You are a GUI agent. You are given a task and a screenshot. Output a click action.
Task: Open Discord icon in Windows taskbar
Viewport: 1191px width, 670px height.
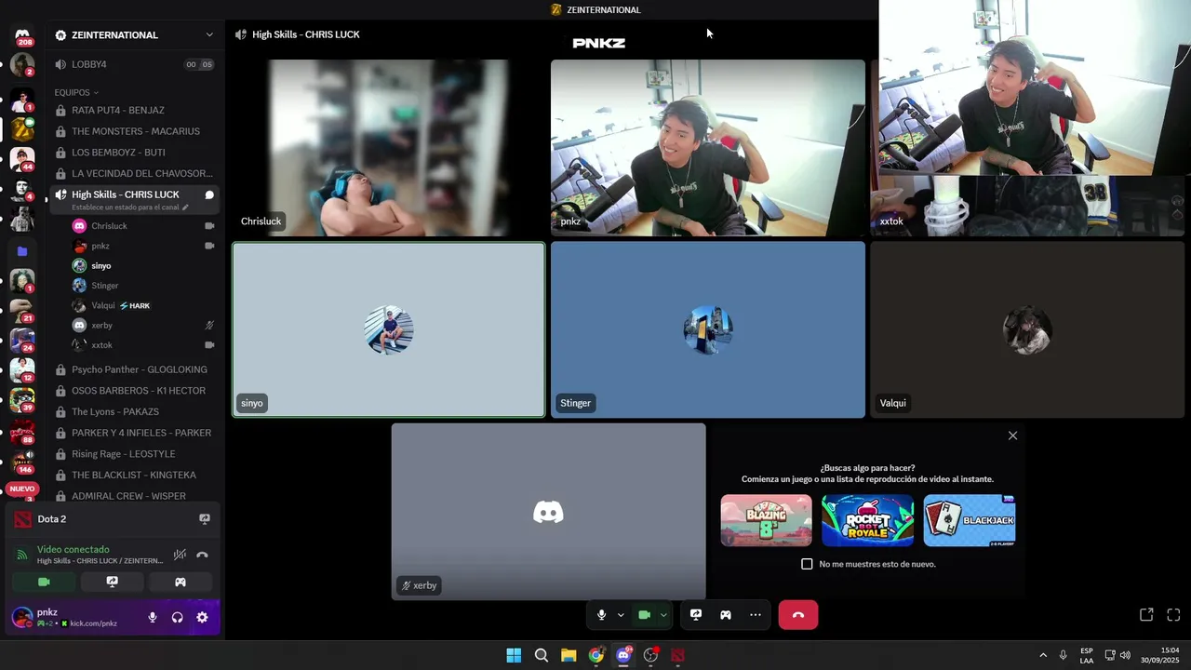pyautogui.click(x=623, y=655)
